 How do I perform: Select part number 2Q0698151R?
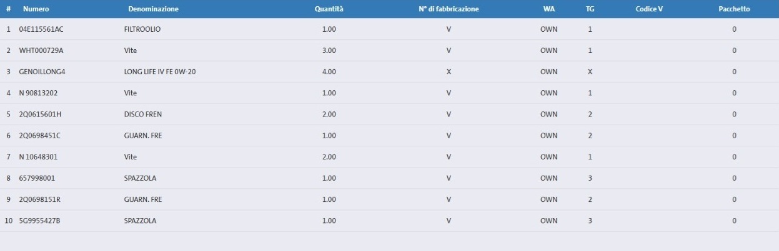tap(40, 199)
